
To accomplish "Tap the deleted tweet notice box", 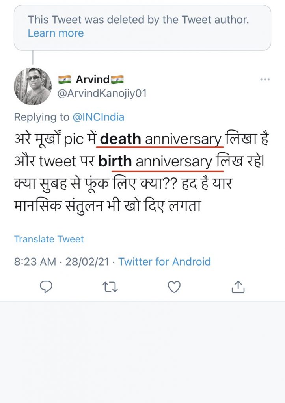I will [x=142, y=27].
